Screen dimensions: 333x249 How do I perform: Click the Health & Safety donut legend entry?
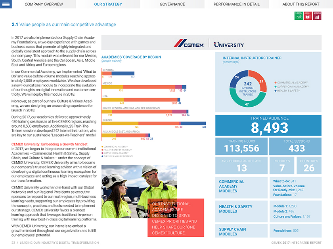pyautogui.click(x=287, y=91)
